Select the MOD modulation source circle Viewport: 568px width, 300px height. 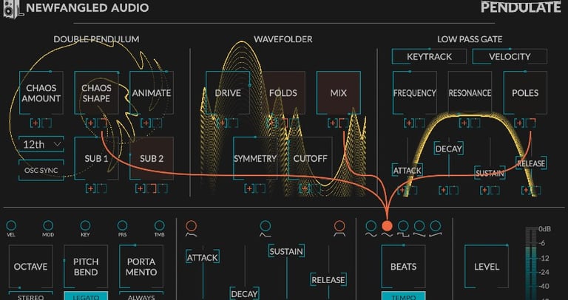point(48,226)
